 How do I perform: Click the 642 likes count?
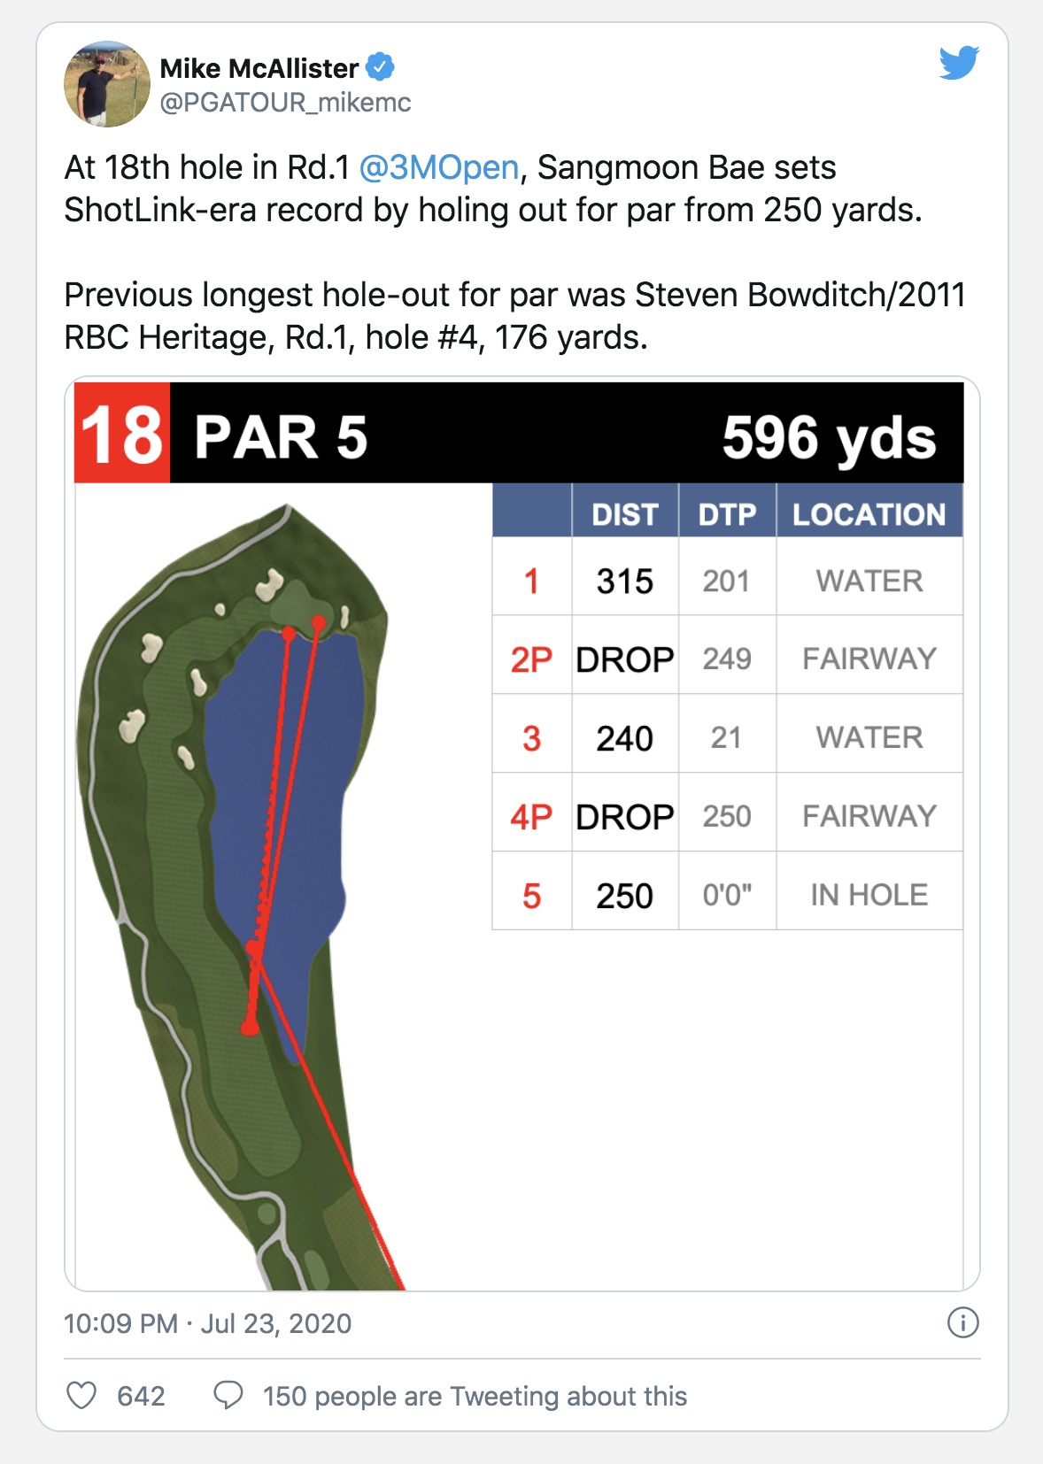click(141, 1396)
